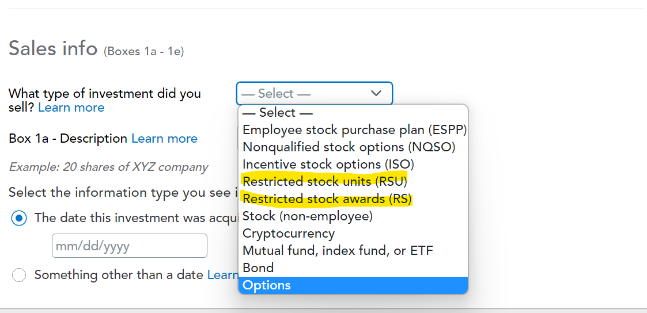Choose Stock (non-employee) option
This screenshot has height=313, width=647.
(x=308, y=216)
